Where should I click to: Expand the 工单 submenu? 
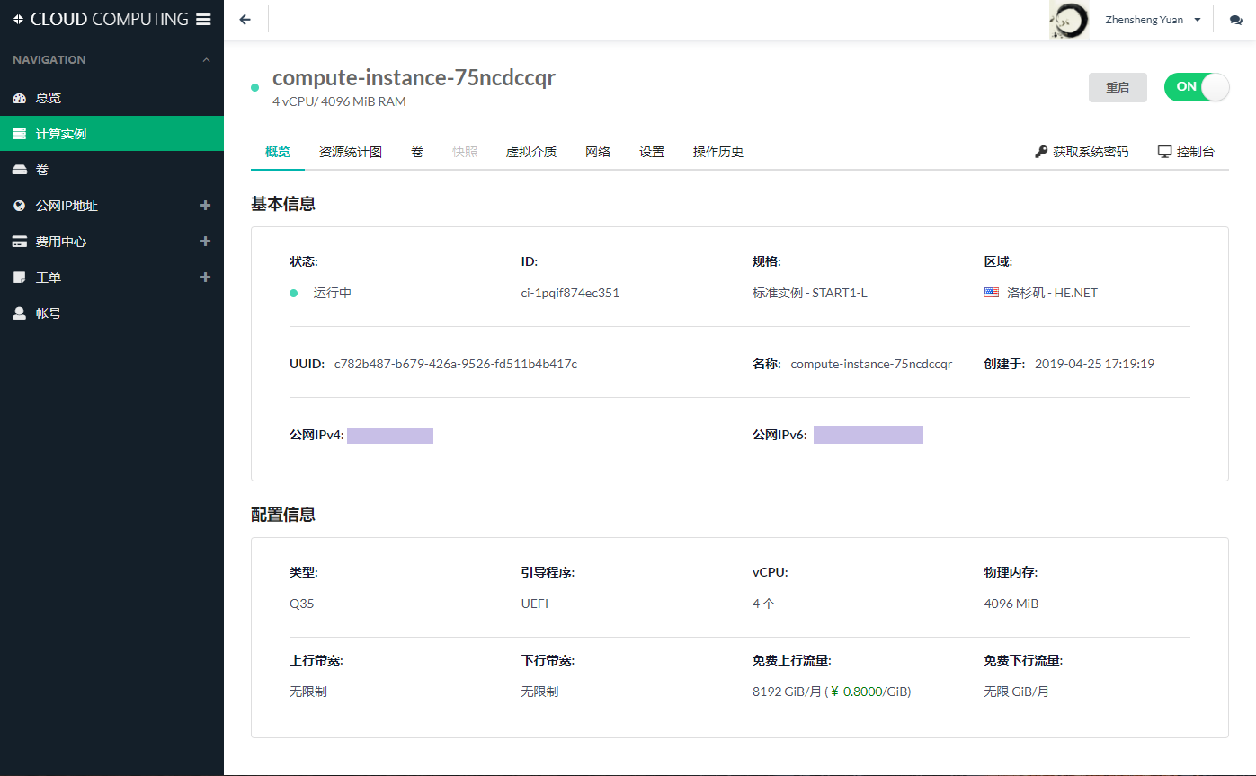[x=205, y=278]
